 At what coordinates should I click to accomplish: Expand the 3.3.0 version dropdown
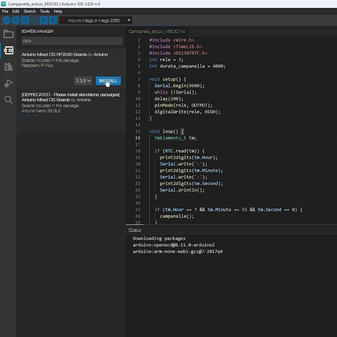[83, 81]
